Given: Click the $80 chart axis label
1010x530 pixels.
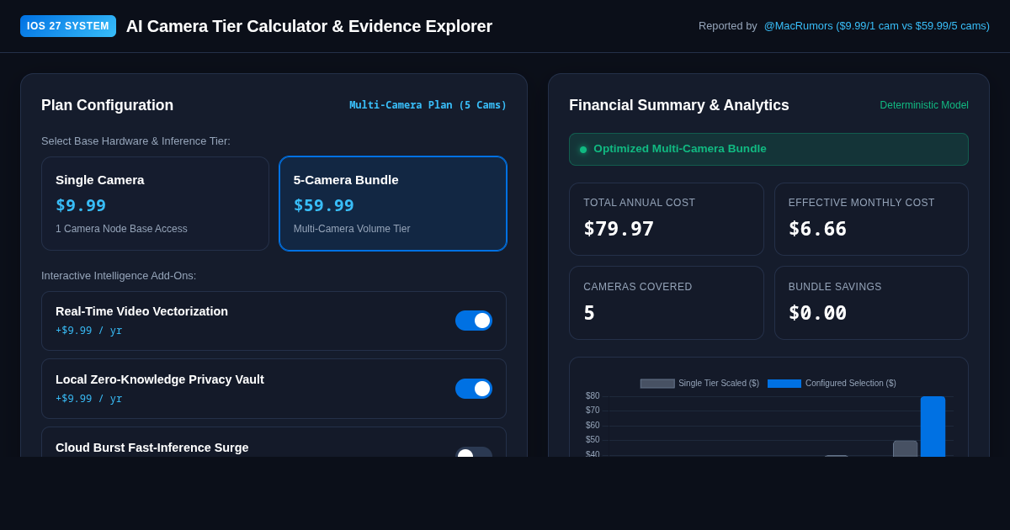Looking at the screenshot, I should (593, 396).
